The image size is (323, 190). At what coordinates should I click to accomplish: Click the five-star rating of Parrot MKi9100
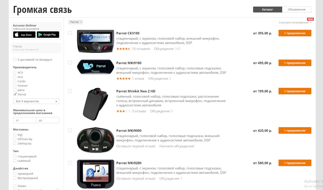123,79
